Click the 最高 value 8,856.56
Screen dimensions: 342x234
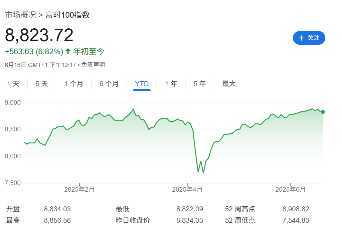pos(57,220)
